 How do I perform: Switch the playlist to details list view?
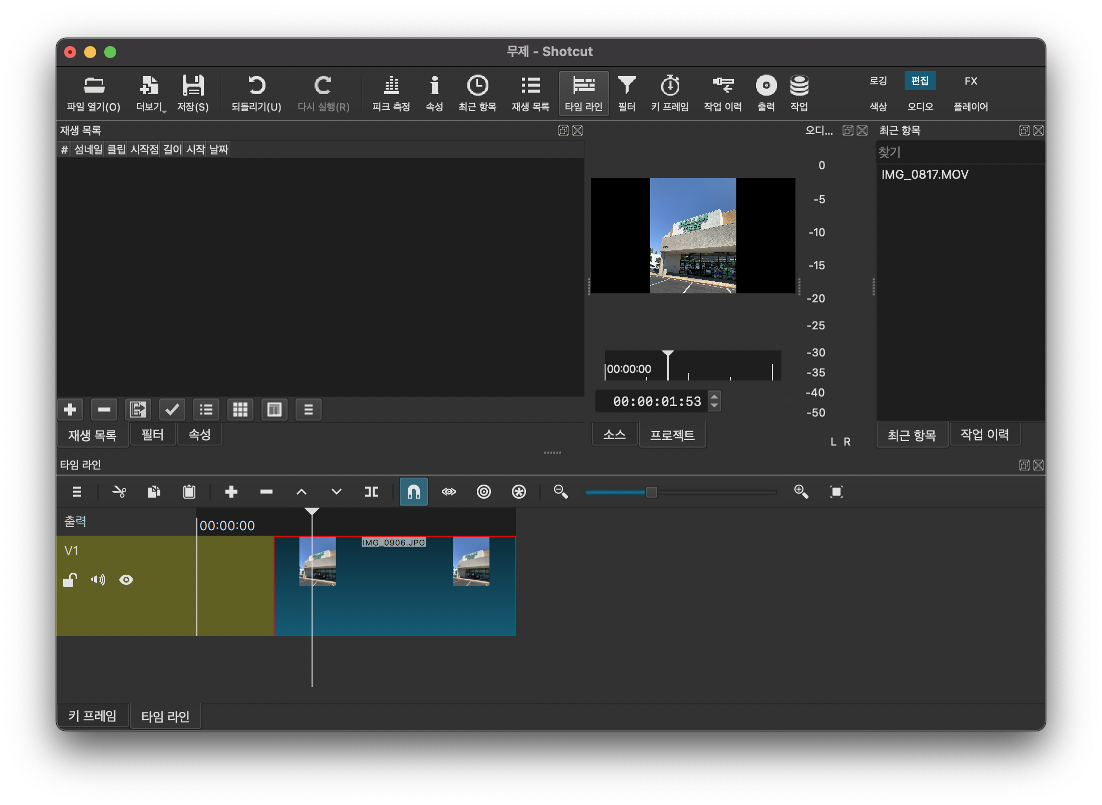pos(206,410)
